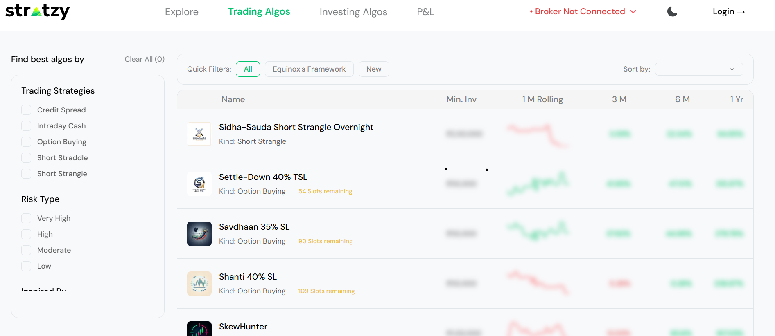The width and height of the screenshot is (775, 336).
Task: Open the Investing Algos tab
Action: (x=353, y=12)
